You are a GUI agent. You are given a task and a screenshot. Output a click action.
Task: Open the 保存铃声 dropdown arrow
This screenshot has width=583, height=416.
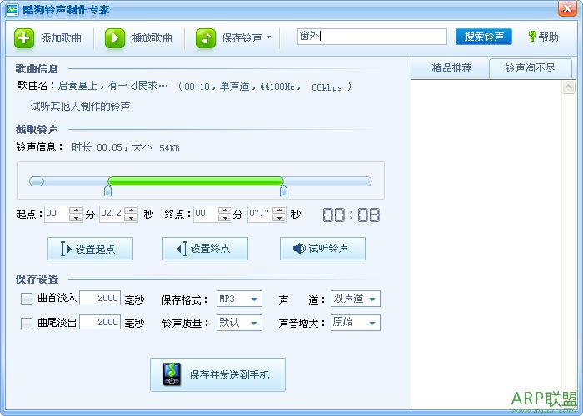click(x=268, y=37)
